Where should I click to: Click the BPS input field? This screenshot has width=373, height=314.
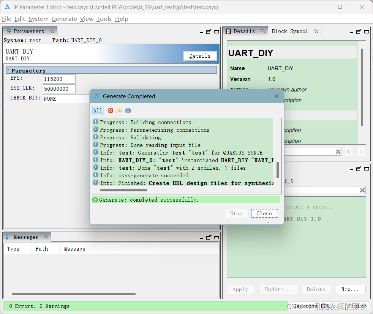[x=59, y=79]
